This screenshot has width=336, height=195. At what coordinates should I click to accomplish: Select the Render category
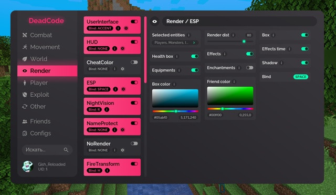click(47, 71)
